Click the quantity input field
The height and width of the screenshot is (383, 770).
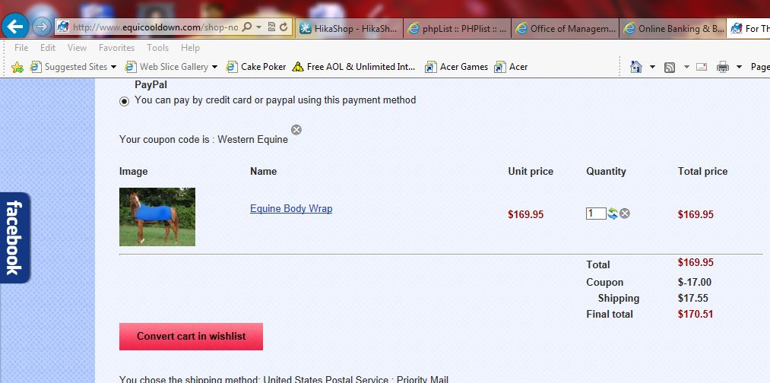(x=596, y=214)
